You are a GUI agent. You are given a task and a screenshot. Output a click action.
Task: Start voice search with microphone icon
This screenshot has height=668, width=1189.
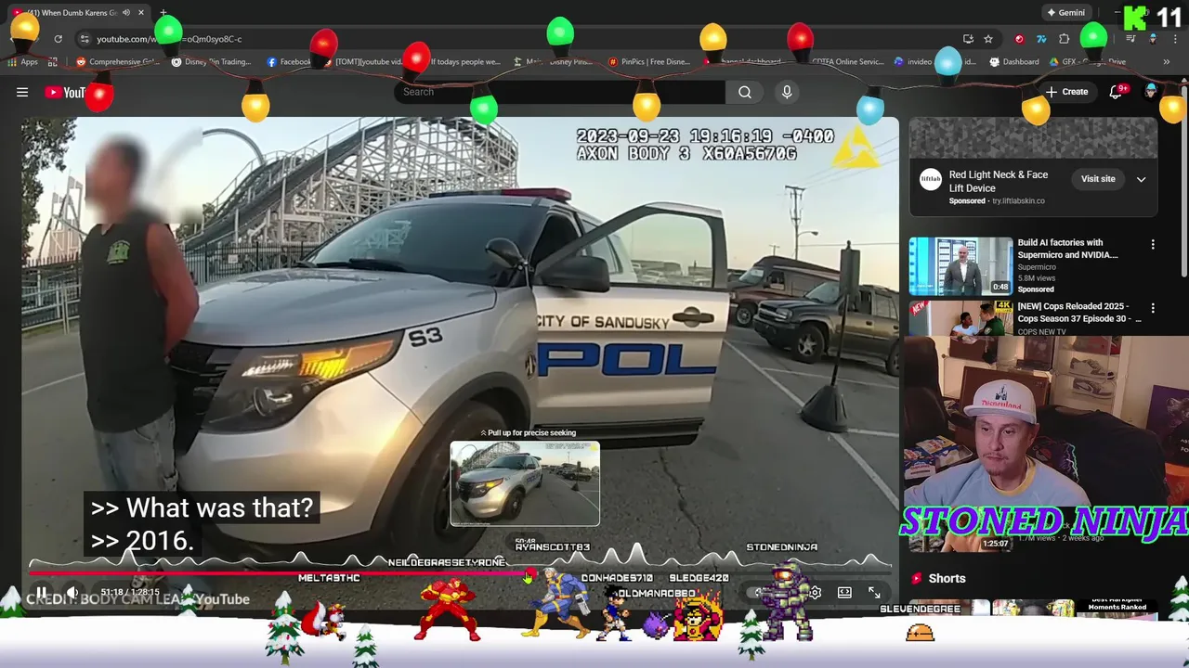point(787,92)
